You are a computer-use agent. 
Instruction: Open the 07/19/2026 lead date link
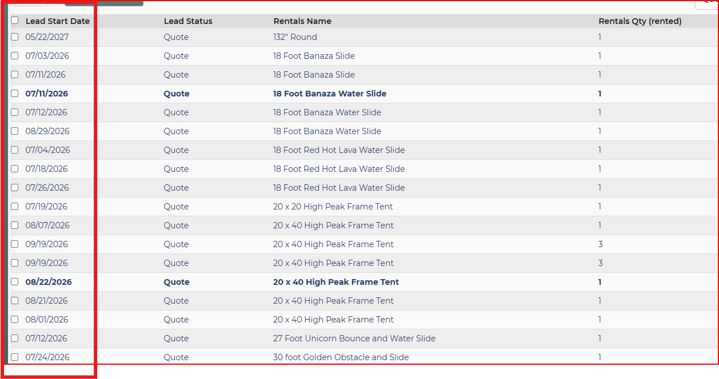point(46,207)
